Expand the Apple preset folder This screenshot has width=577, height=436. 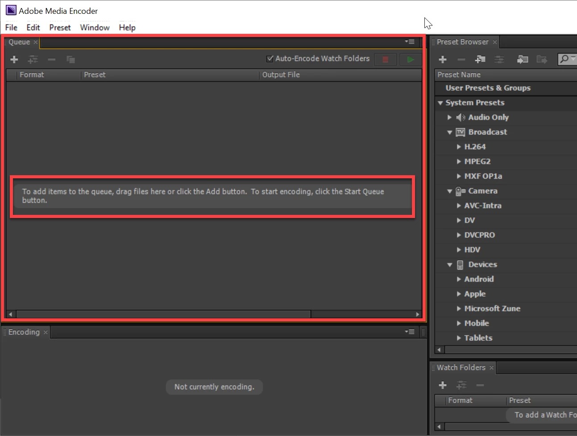pyautogui.click(x=459, y=294)
